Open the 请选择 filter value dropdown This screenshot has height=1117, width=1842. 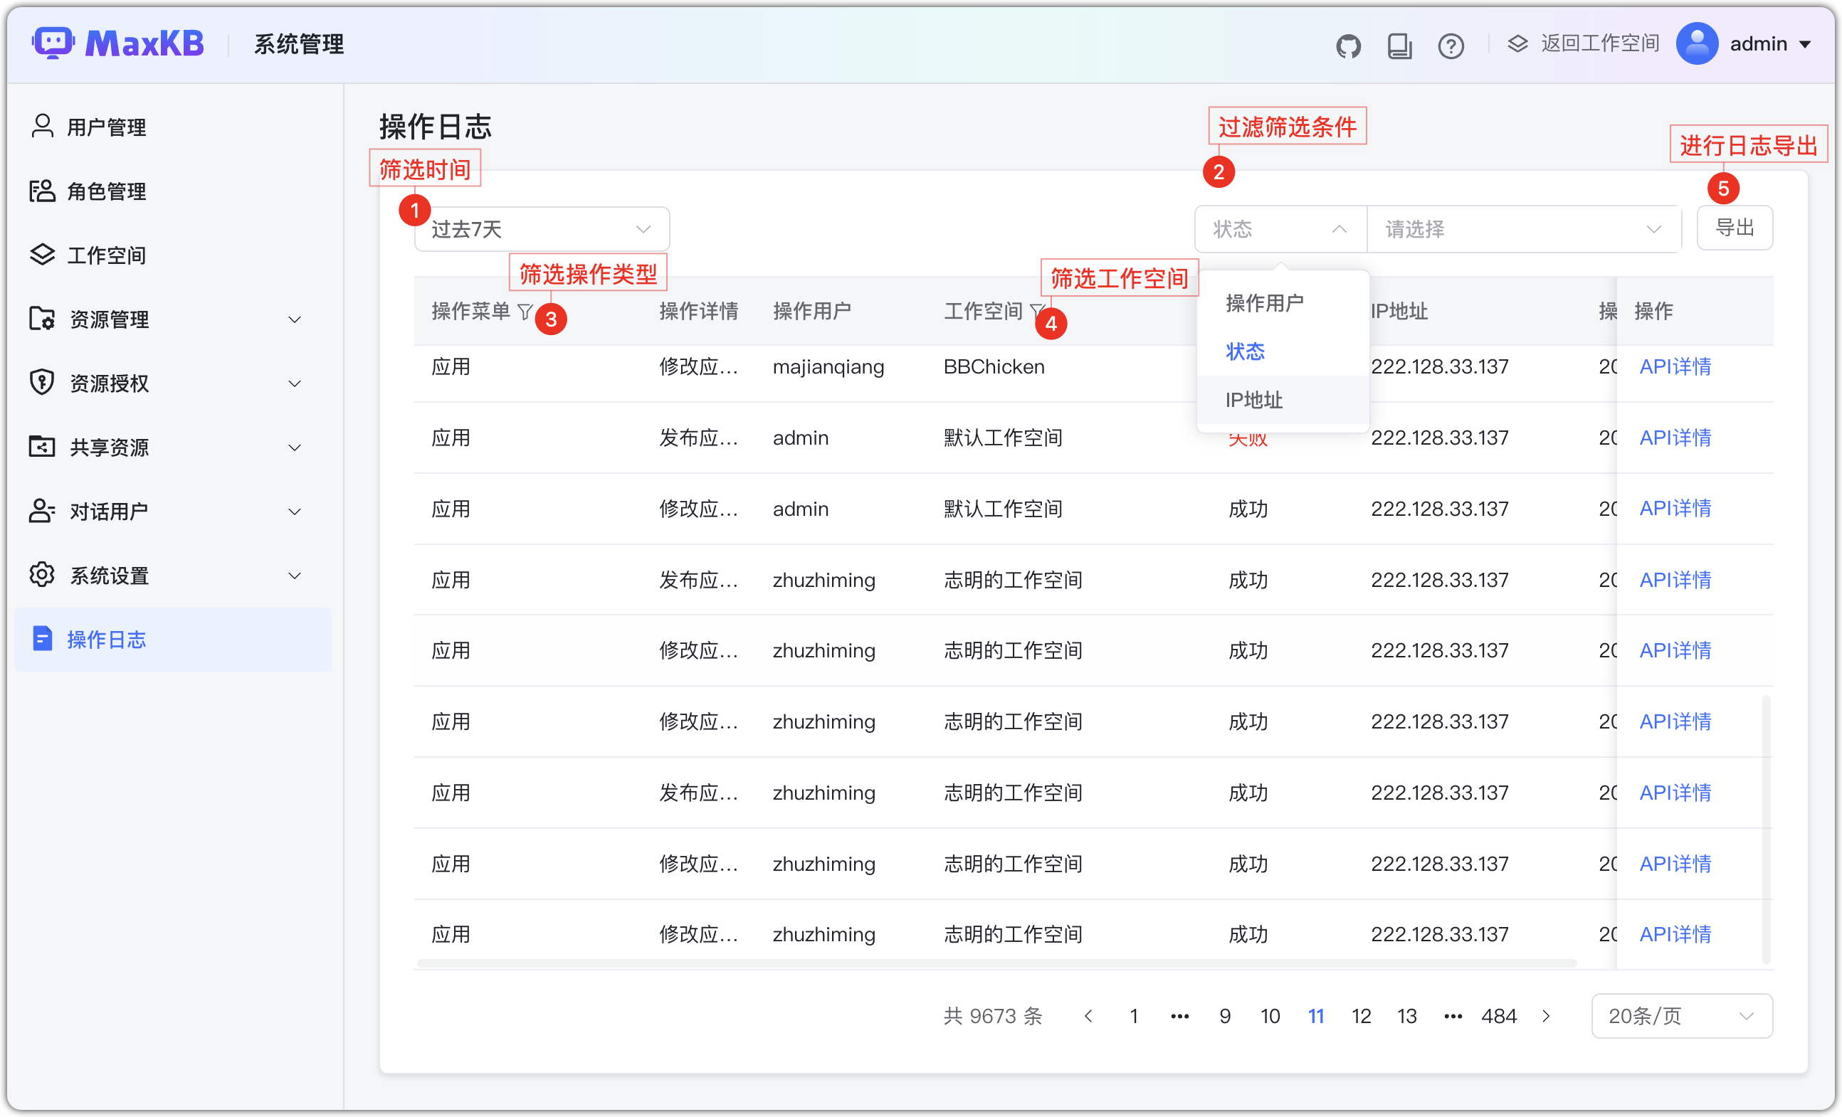pyautogui.click(x=1524, y=228)
